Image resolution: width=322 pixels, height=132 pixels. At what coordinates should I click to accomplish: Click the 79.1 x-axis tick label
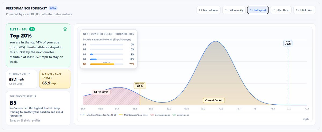(307, 109)
